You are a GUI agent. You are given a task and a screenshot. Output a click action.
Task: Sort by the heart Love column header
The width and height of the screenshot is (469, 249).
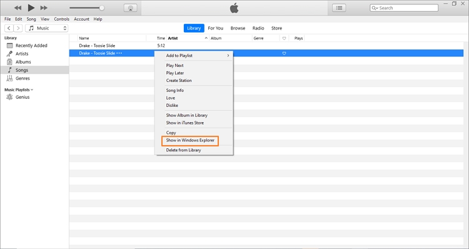coord(284,38)
